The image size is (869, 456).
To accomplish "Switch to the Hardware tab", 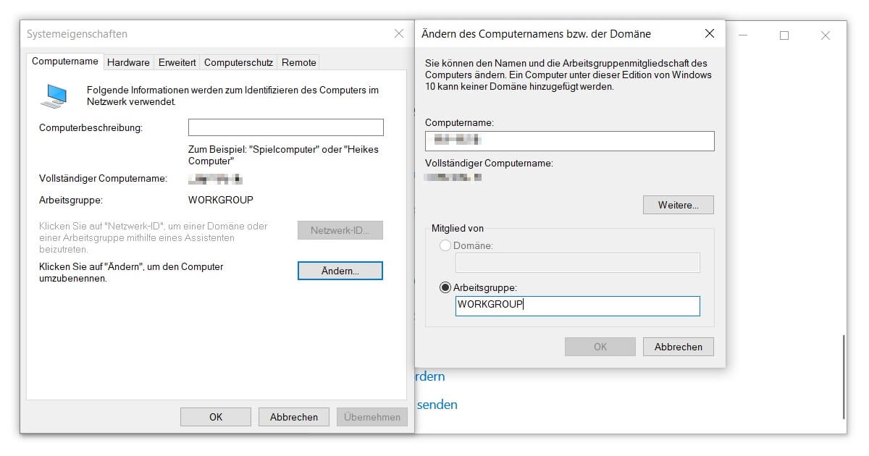I will 128,62.
